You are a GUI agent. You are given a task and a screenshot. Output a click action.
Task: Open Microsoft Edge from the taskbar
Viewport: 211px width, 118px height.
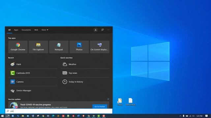[53, 116]
